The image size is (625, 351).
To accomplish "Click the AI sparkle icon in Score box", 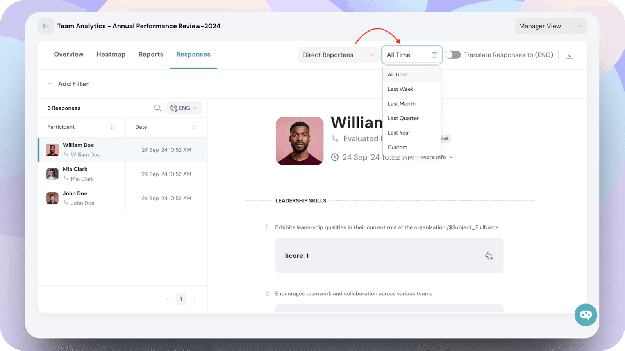I will tap(489, 256).
